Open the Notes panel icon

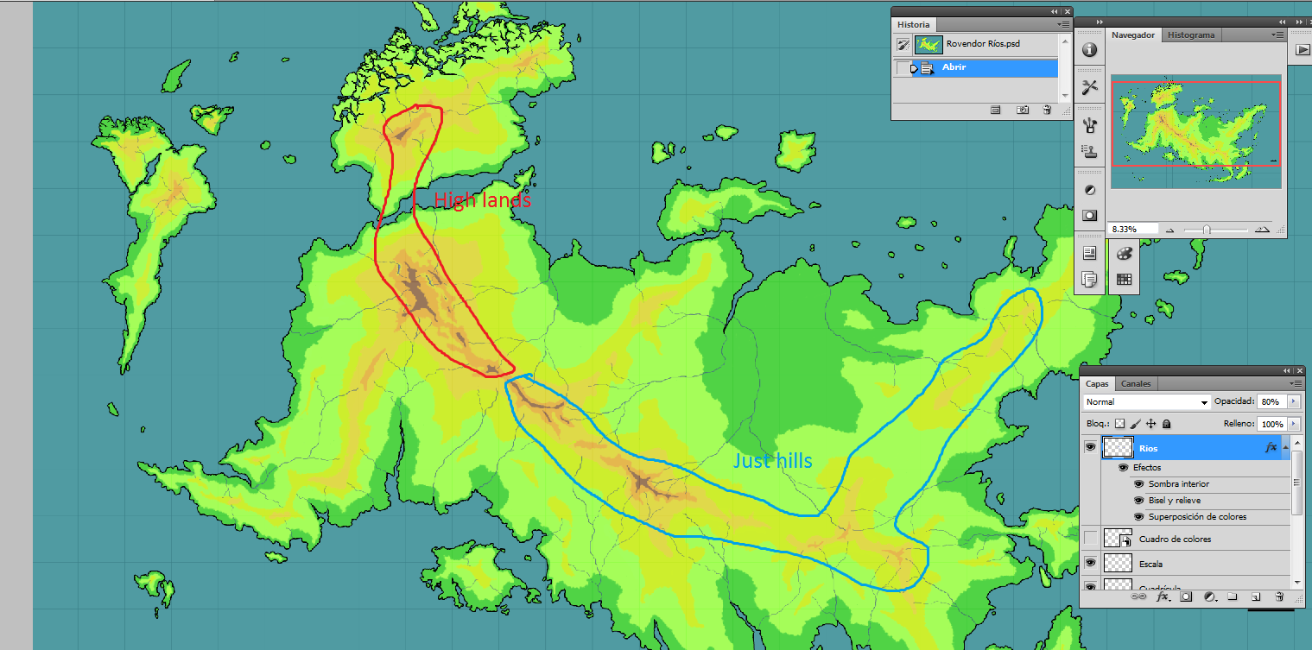point(1089,254)
